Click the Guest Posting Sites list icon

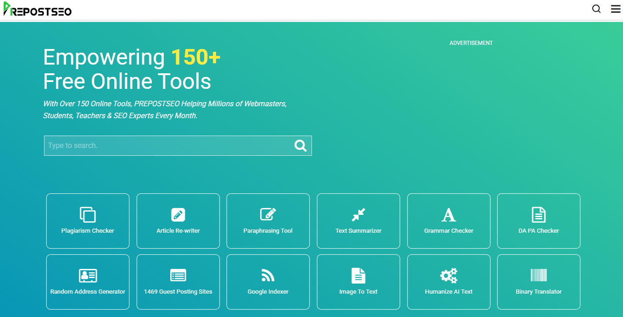tap(178, 275)
